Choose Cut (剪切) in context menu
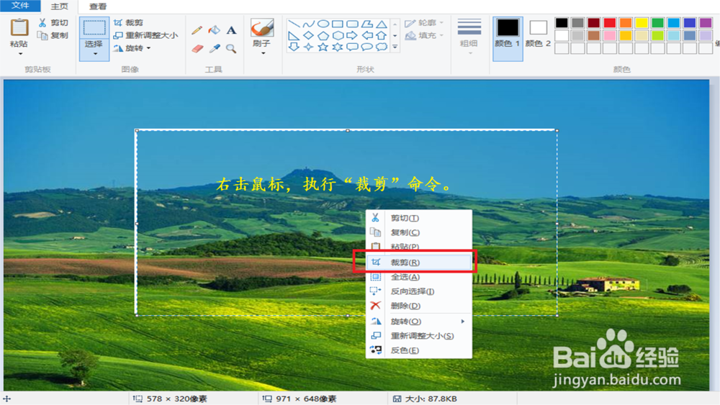The height and width of the screenshot is (405, 720). [419, 218]
